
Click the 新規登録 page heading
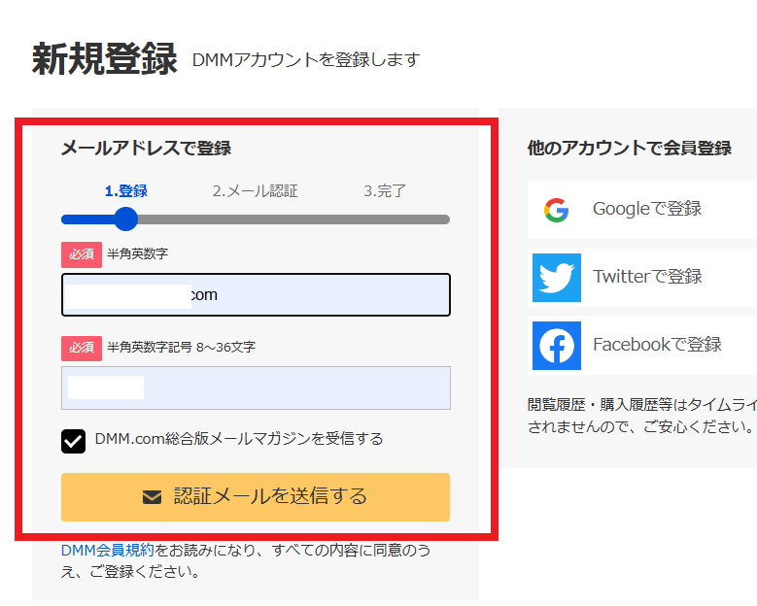click(x=105, y=59)
